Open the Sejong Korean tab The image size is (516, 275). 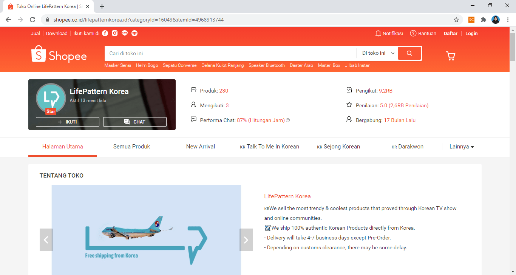pos(338,147)
